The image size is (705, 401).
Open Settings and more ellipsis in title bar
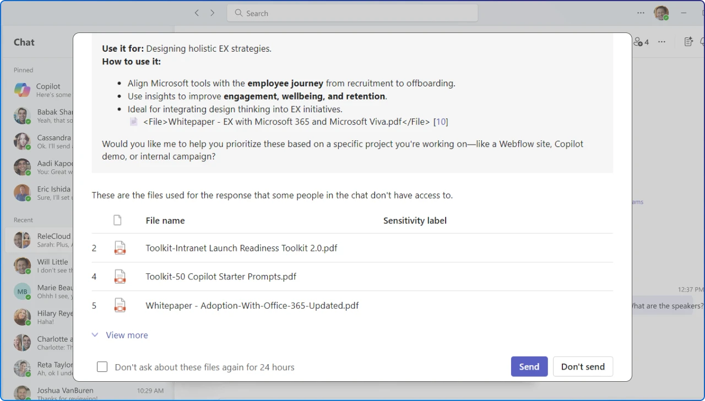click(x=641, y=13)
